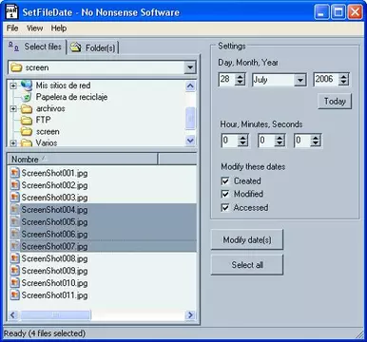
Task: Click the ScreenShot007.jpg file icon
Action: [x=14, y=246]
